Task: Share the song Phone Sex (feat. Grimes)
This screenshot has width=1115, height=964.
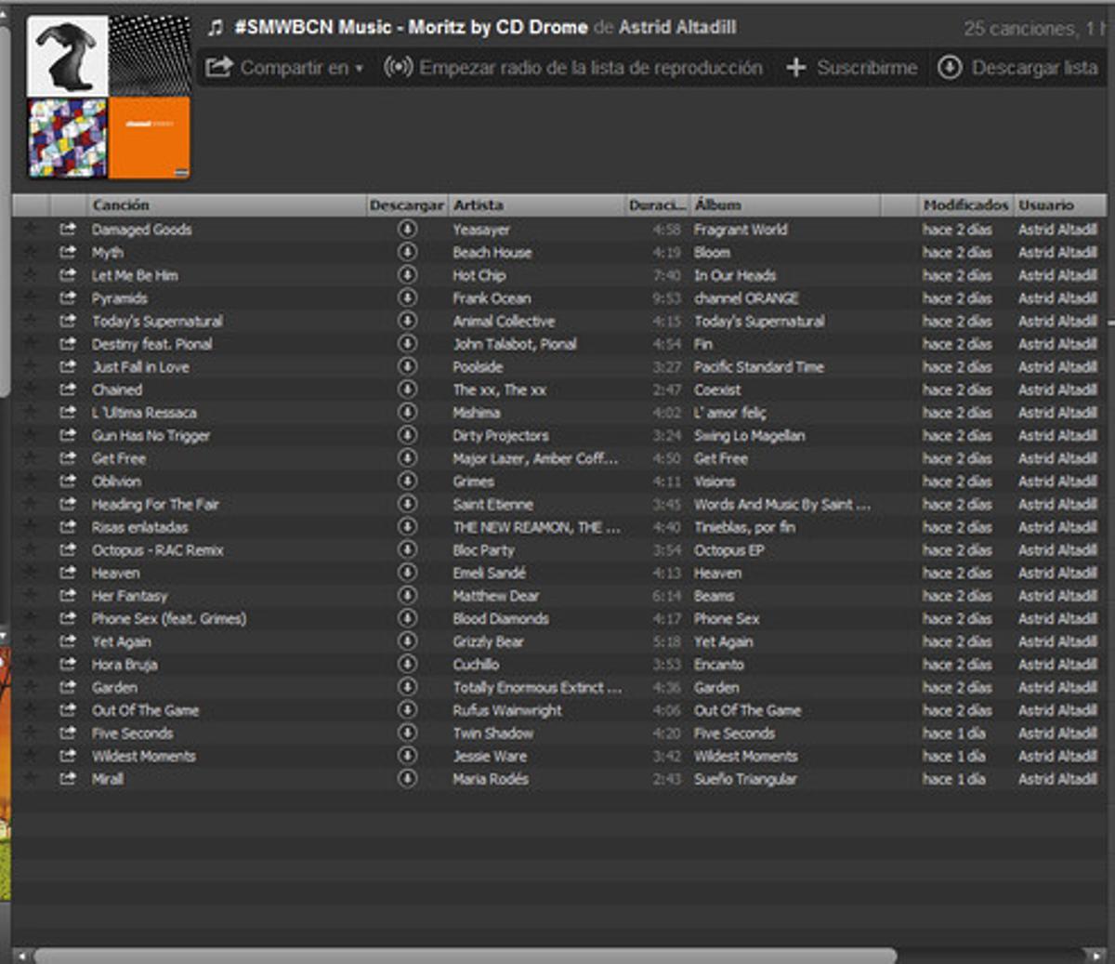Action: pos(68,618)
